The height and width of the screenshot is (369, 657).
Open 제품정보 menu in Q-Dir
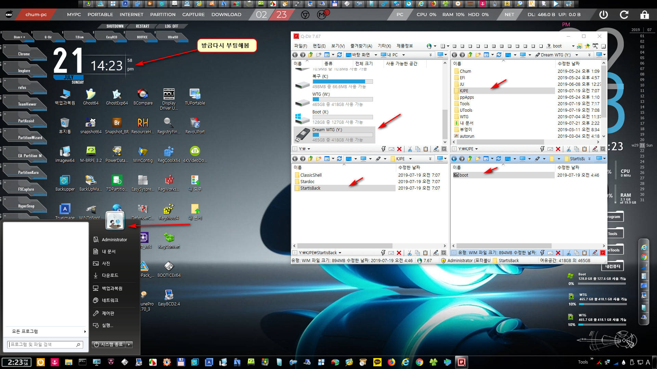pos(404,46)
